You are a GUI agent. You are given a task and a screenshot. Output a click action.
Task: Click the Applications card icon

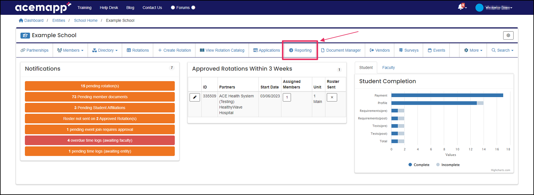pyautogui.click(x=255, y=50)
